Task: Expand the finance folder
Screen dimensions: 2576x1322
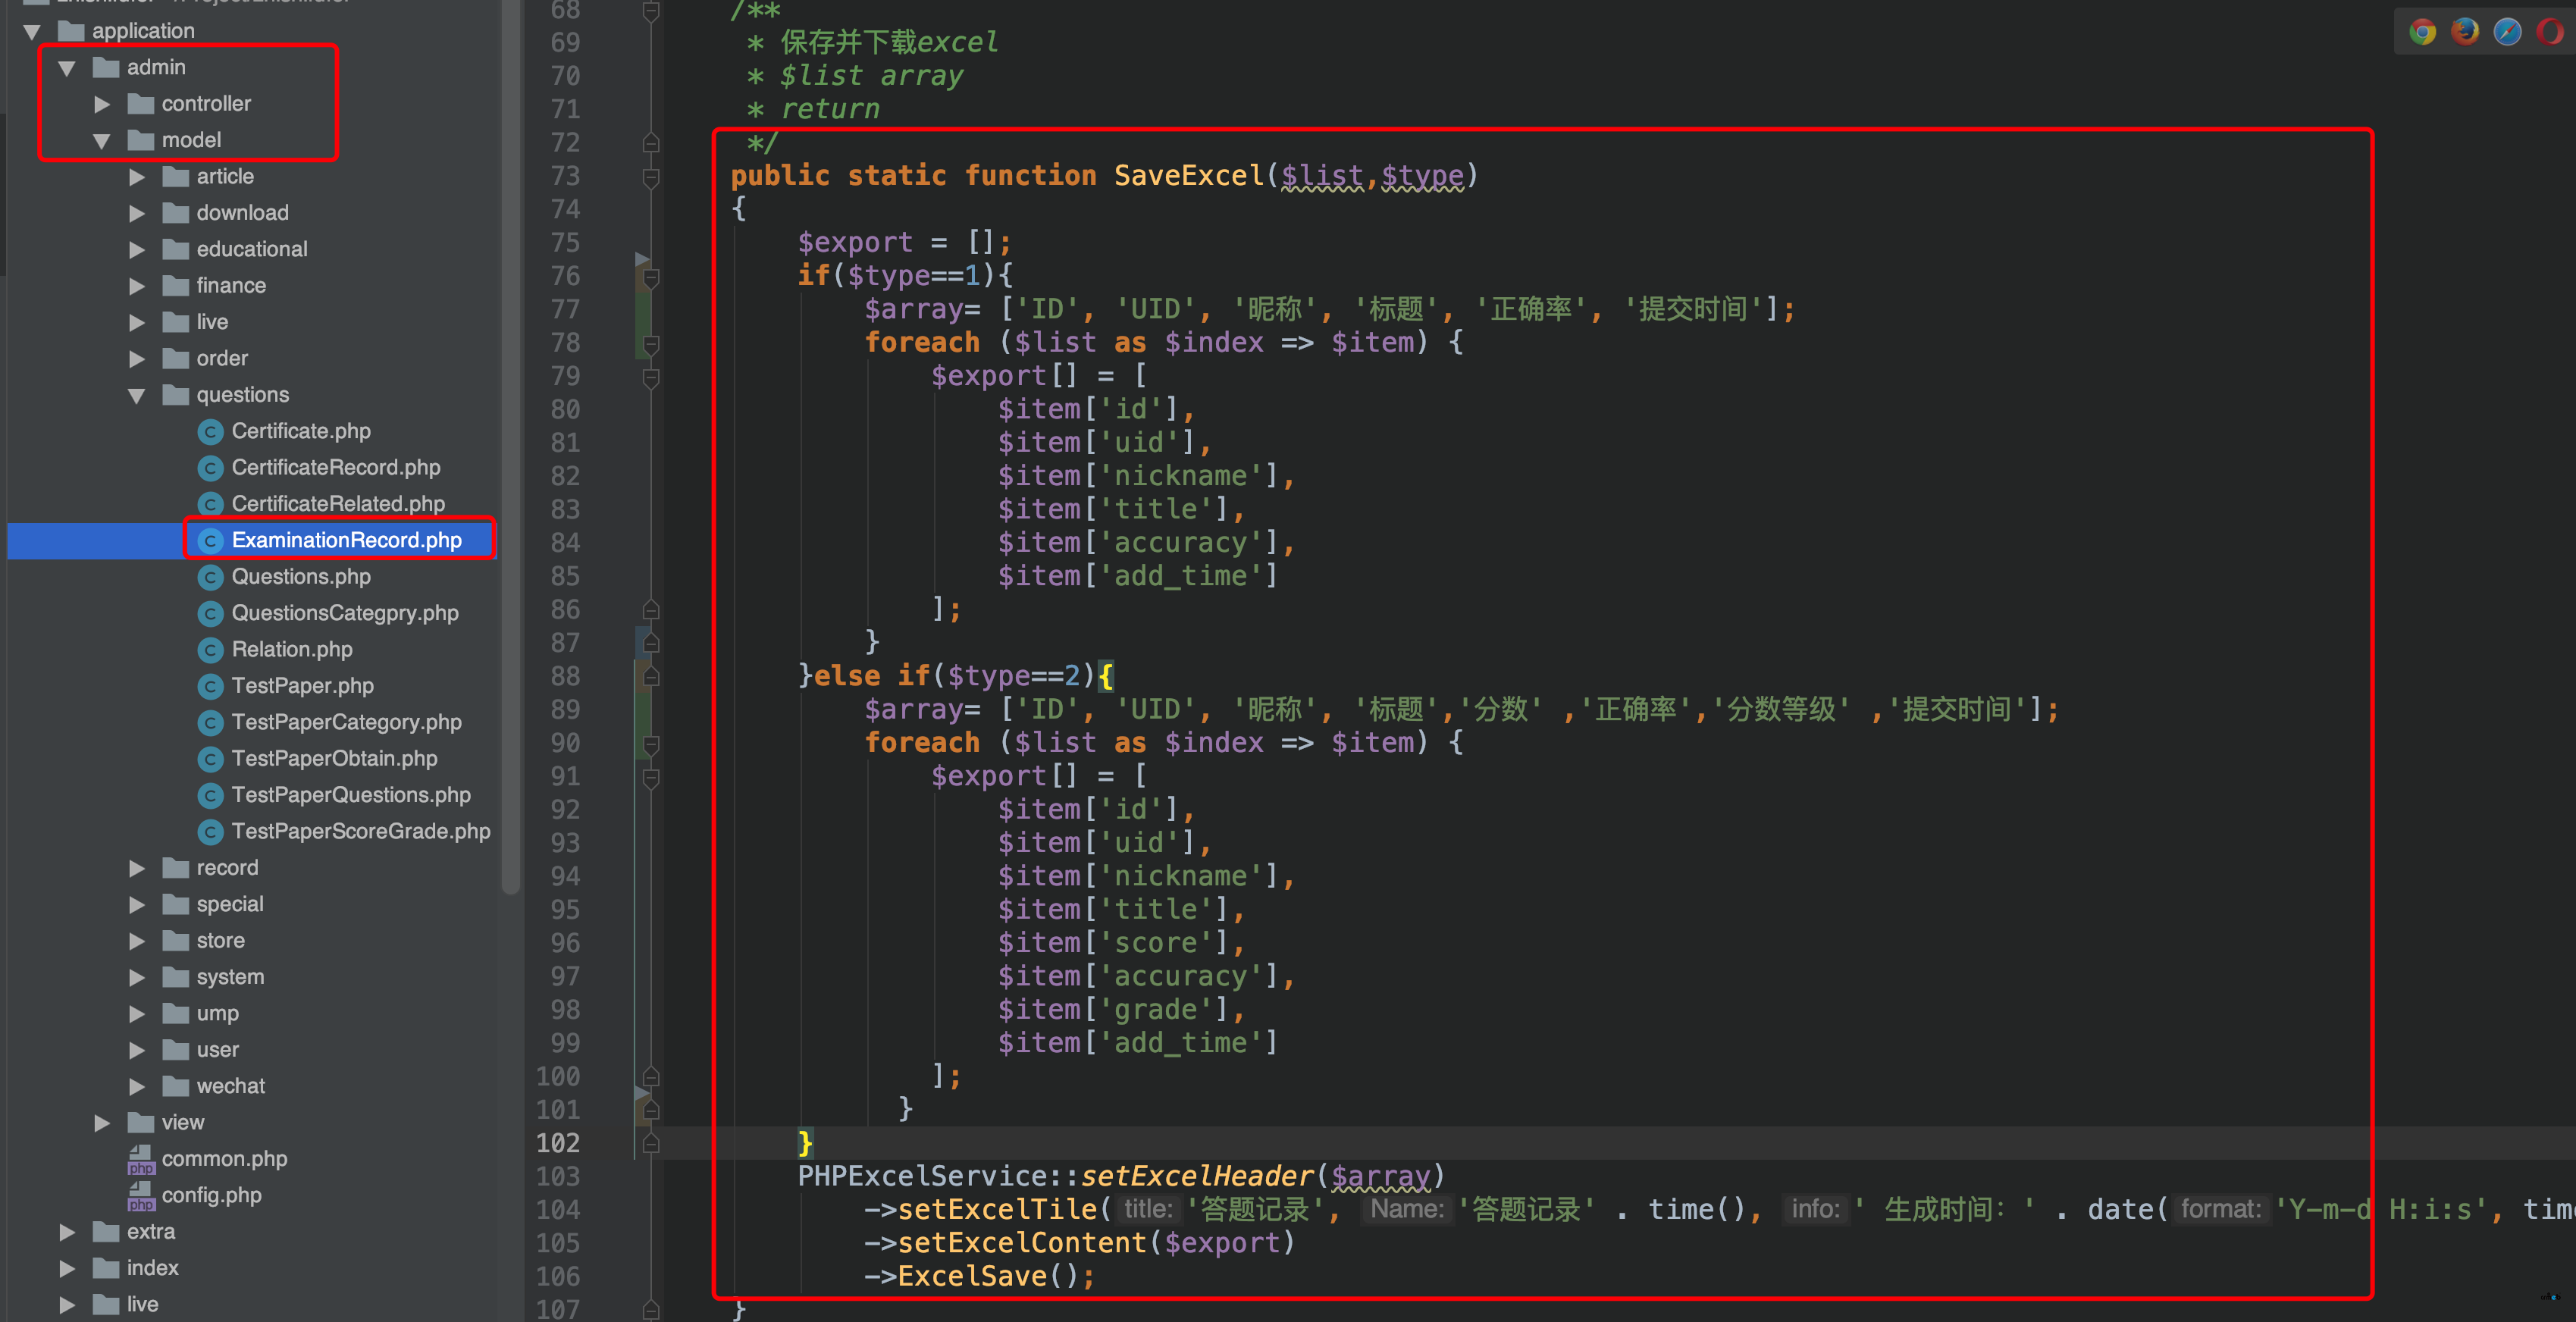Action: click(x=137, y=286)
